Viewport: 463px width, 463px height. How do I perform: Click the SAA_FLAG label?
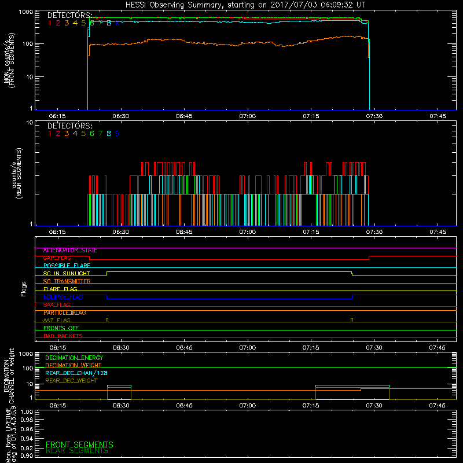coord(57,305)
